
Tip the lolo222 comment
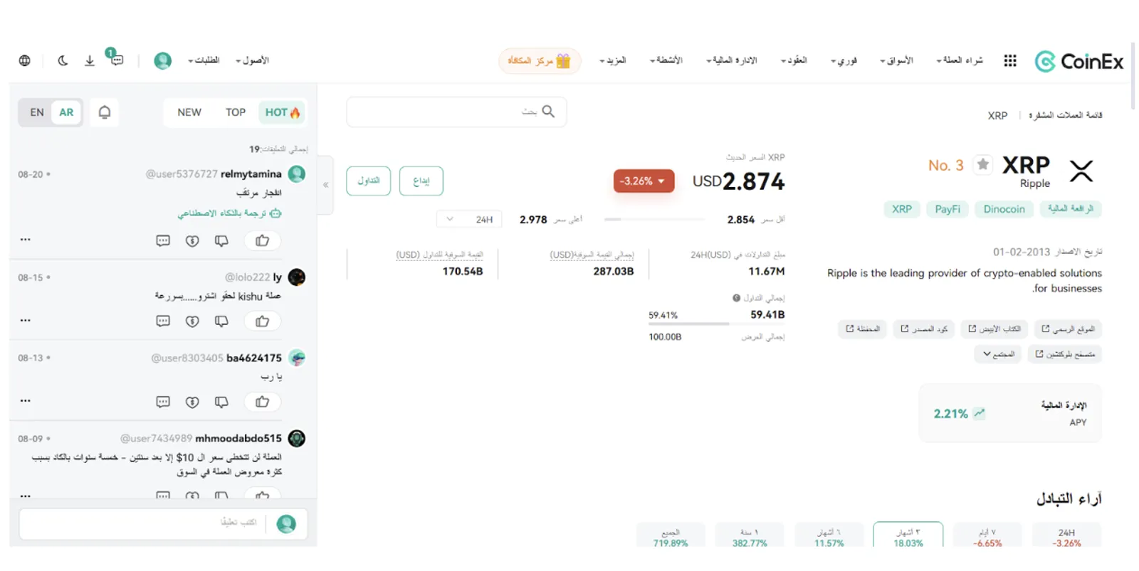click(192, 321)
